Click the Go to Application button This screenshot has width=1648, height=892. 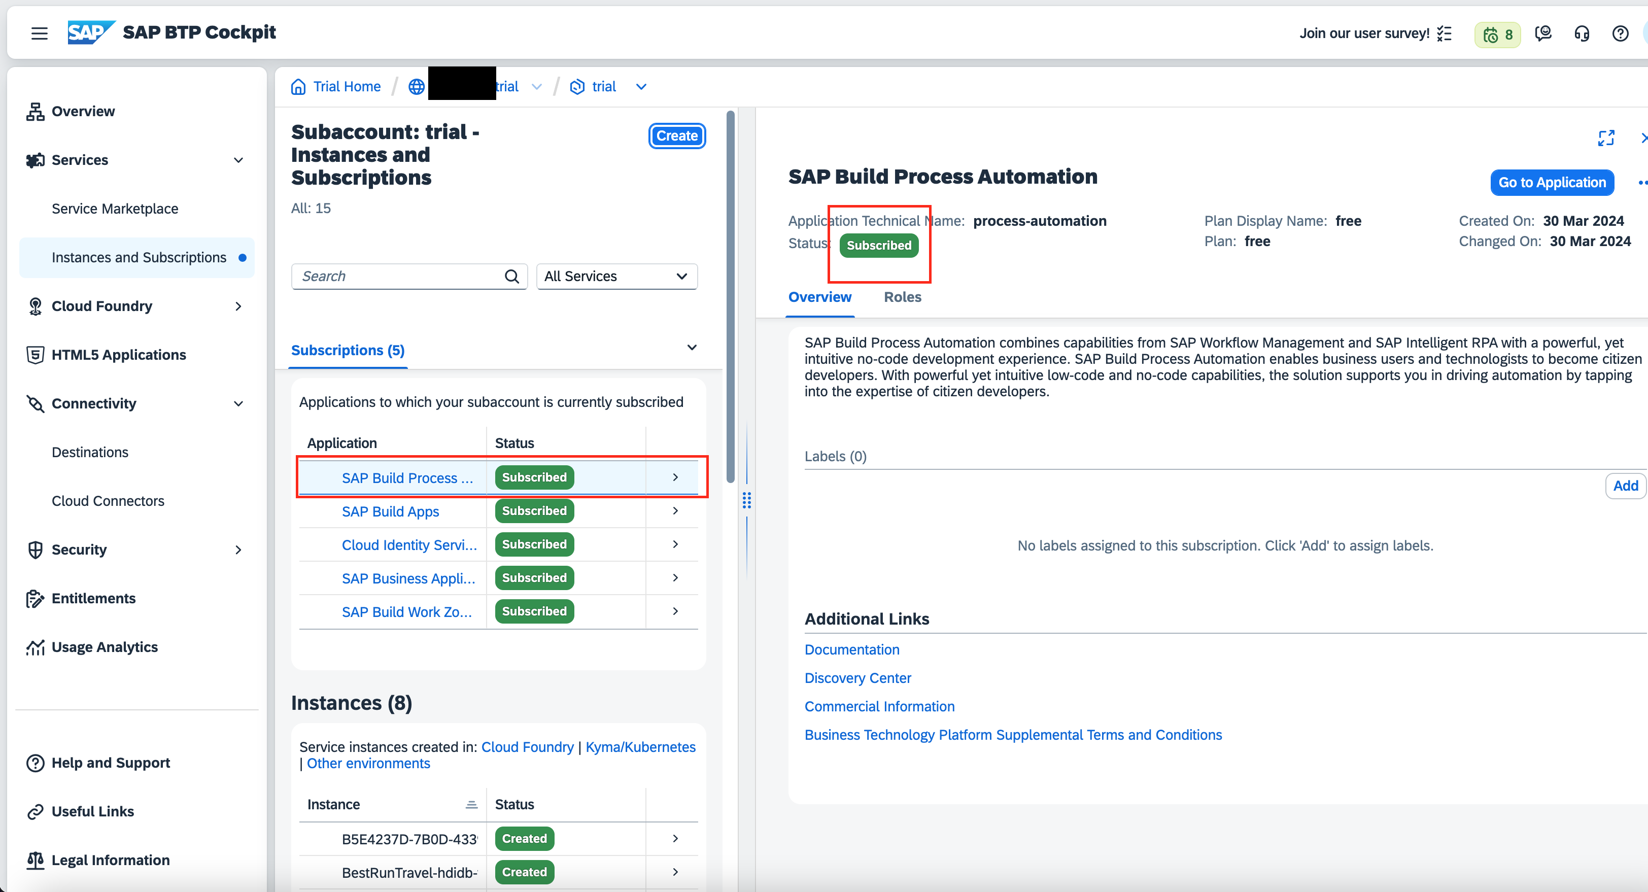click(x=1552, y=182)
